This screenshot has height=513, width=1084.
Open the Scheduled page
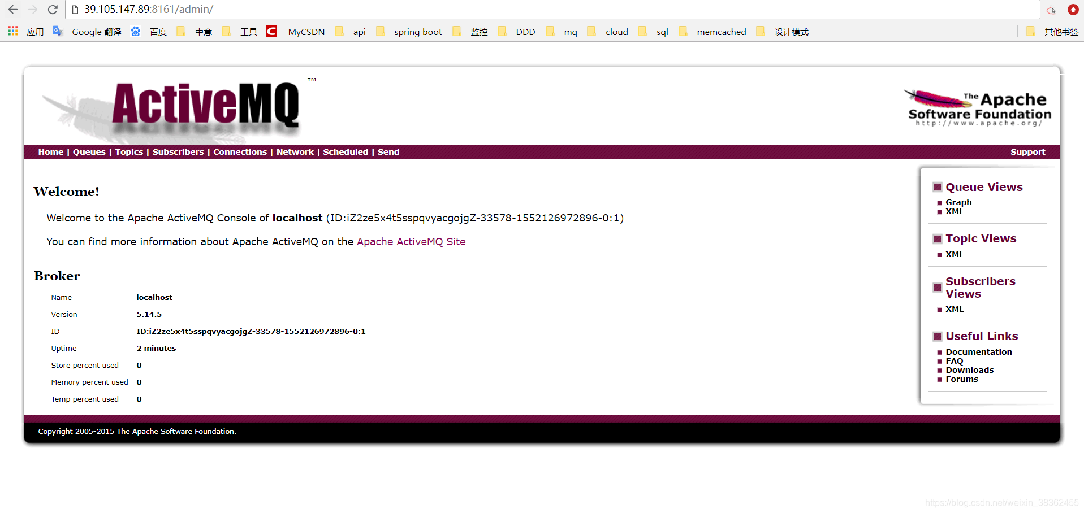click(346, 152)
